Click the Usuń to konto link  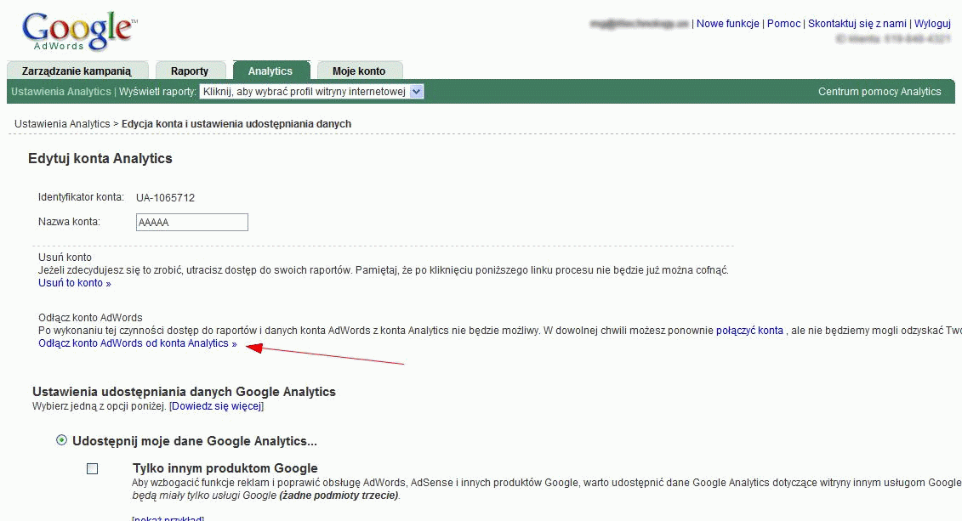[75, 282]
